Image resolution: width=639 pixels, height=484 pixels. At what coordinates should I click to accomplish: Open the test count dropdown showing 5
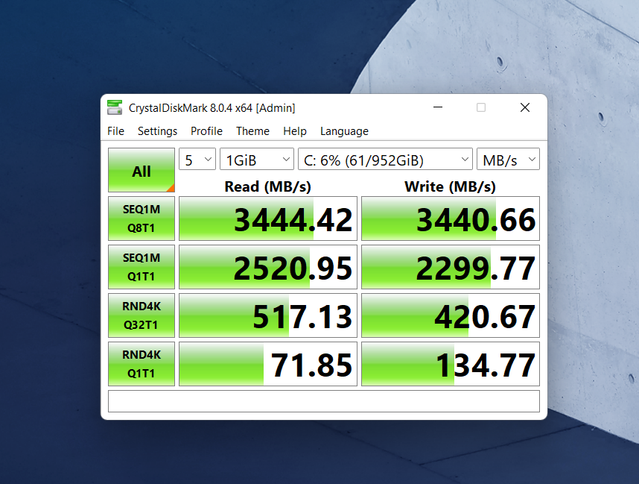(x=197, y=159)
